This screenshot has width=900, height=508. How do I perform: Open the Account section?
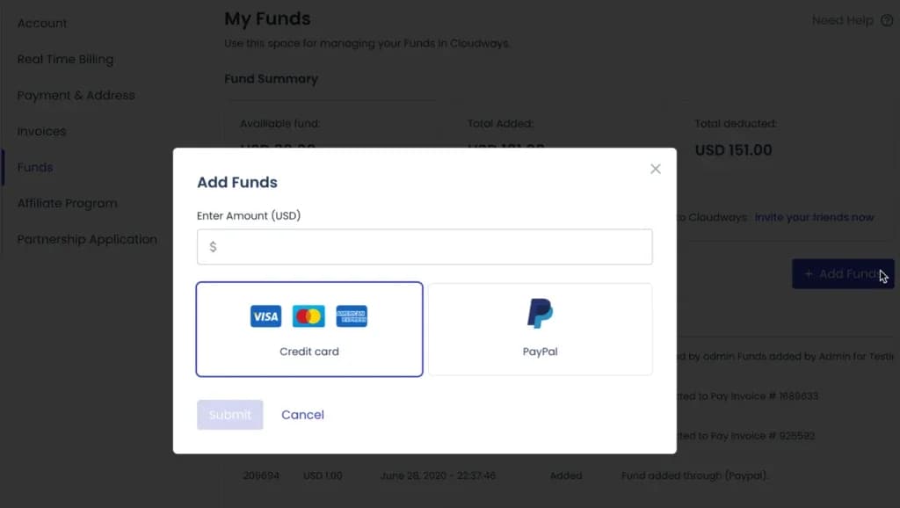click(x=41, y=23)
